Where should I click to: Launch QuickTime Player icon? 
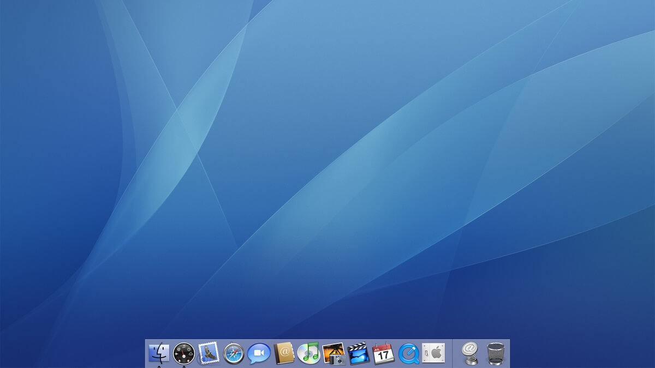[x=408, y=354]
